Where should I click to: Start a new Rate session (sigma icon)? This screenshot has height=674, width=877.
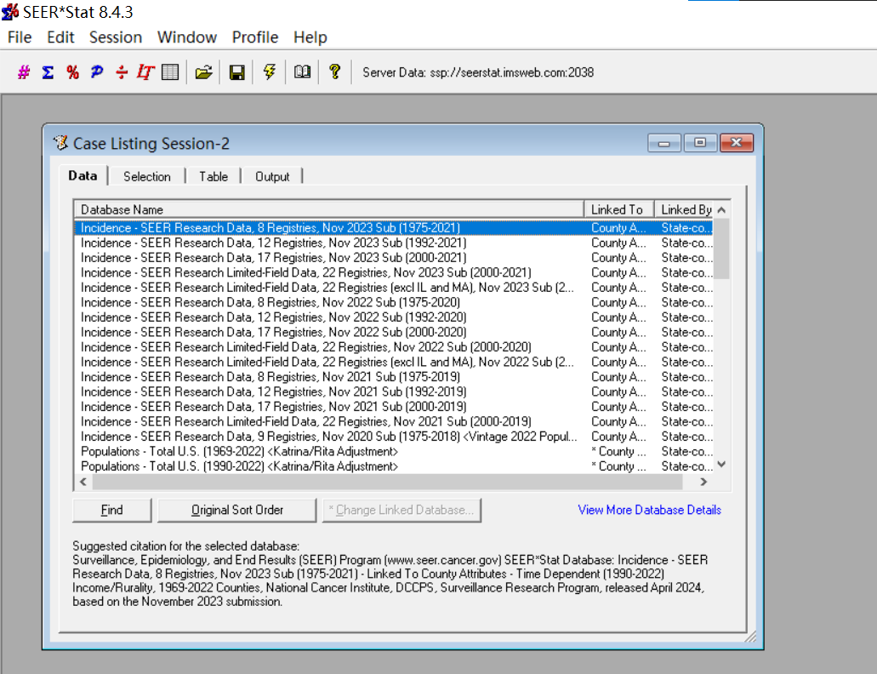pos(48,72)
